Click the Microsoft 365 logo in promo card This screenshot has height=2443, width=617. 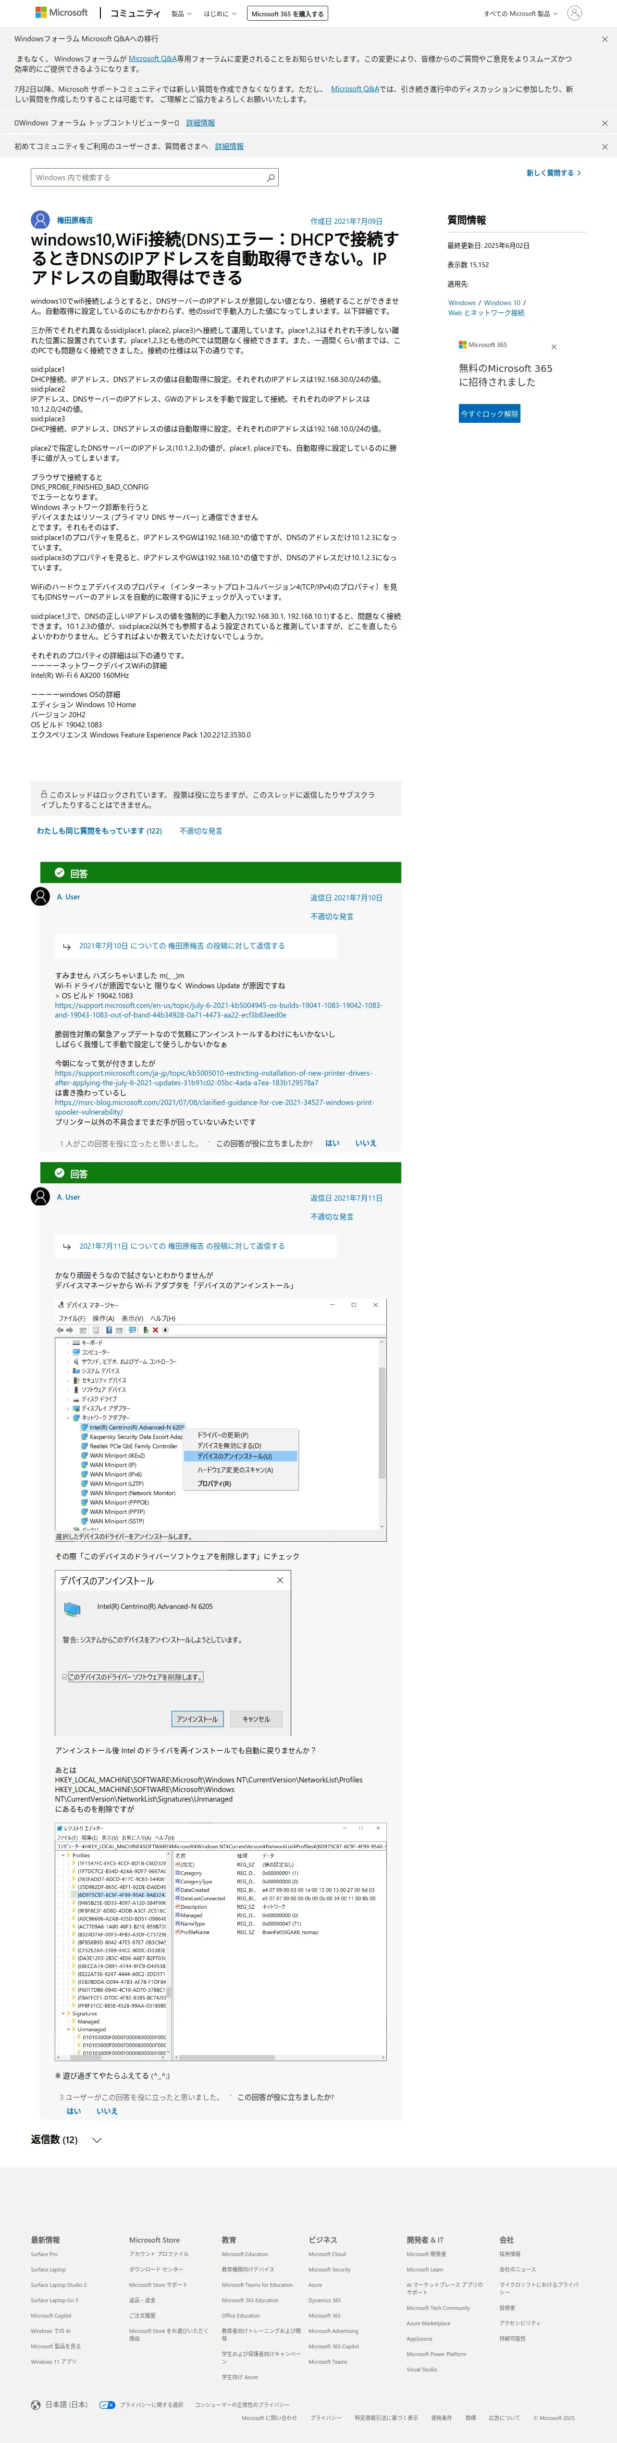click(x=483, y=345)
